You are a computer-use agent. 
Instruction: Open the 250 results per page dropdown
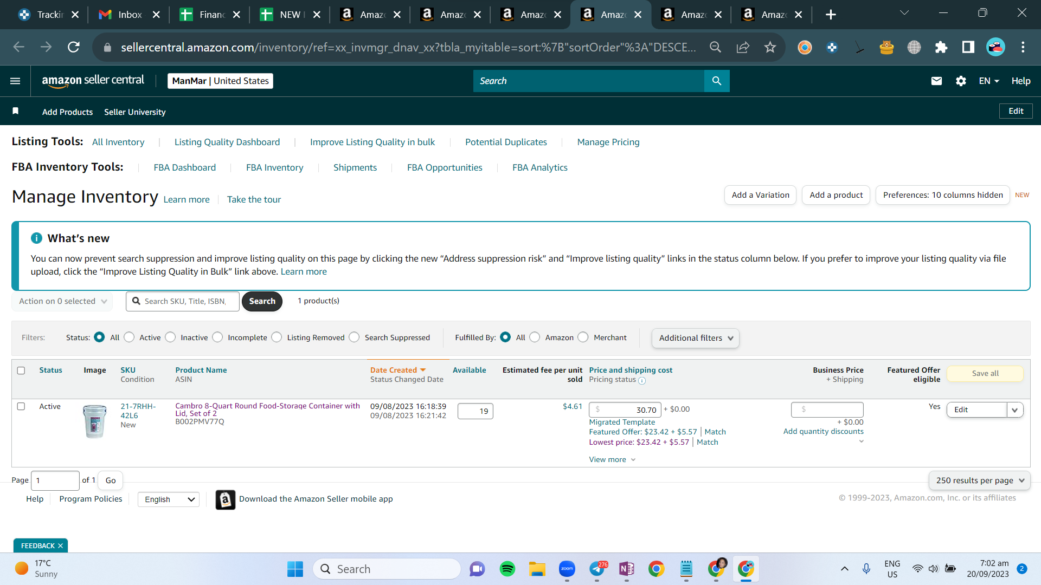coord(980,480)
